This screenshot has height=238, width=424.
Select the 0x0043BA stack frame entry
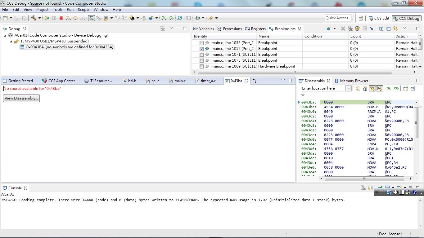pos(67,47)
